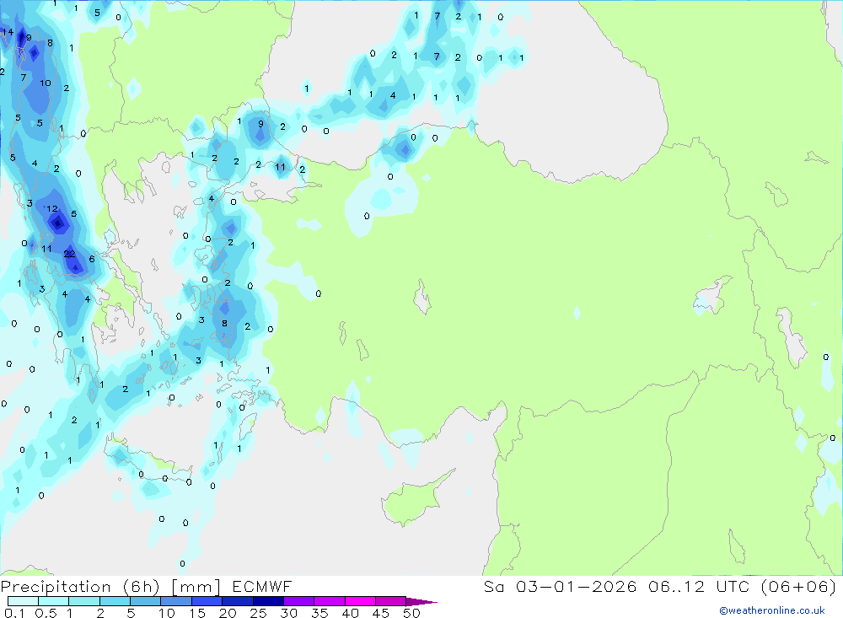The width and height of the screenshot is (843, 618).
Task: Click the '10' legend scale label
Action: coord(167,613)
